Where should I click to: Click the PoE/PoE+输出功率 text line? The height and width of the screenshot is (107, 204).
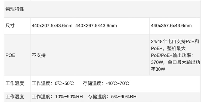(x=172, y=55)
